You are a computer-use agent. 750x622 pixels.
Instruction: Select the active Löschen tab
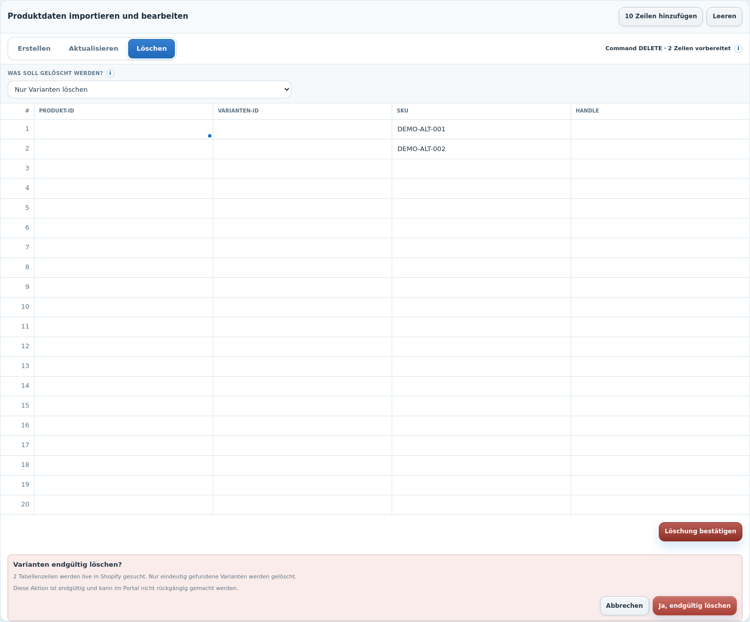152,49
